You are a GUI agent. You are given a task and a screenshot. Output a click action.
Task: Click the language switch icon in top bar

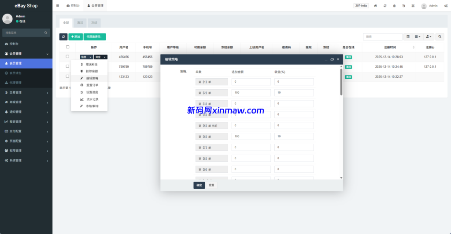[403, 6]
